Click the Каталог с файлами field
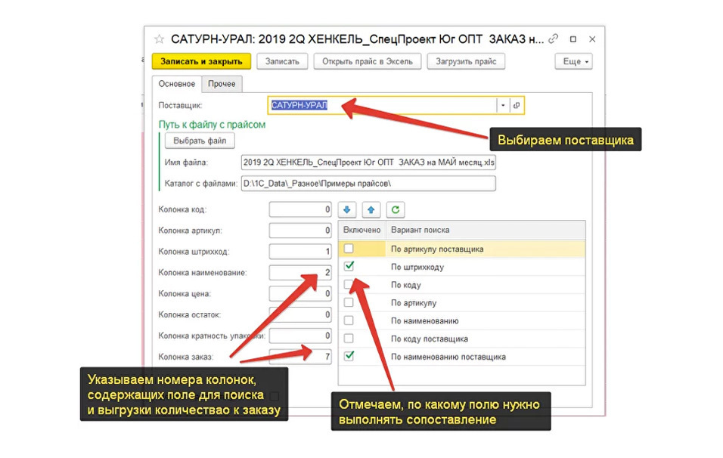Viewport: 723px width, 458px height. 368,184
